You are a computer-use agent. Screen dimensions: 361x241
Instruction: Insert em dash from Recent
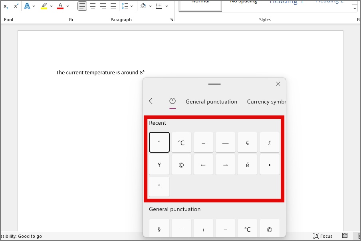coord(225,142)
